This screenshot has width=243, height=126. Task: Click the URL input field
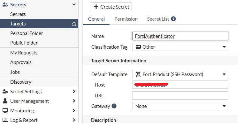[180, 95]
